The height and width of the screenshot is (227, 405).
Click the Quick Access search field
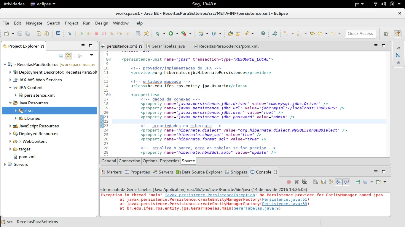[x=360, y=33]
